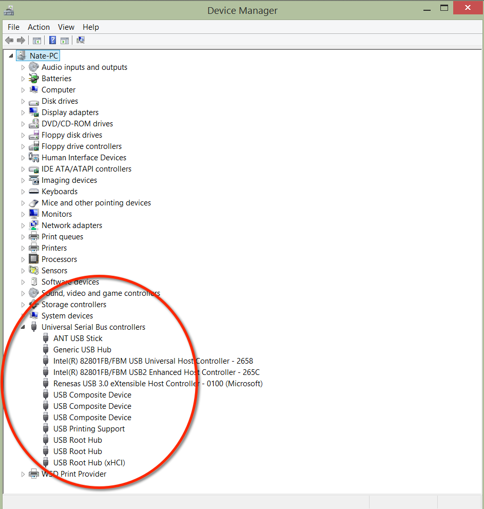Select the ANT USB Stick device
Screen dimensions: 484x509
tap(78, 338)
